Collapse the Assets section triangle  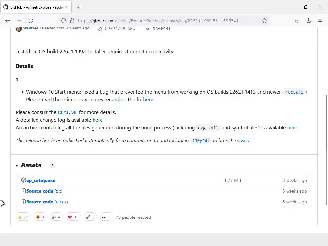click(17, 166)
